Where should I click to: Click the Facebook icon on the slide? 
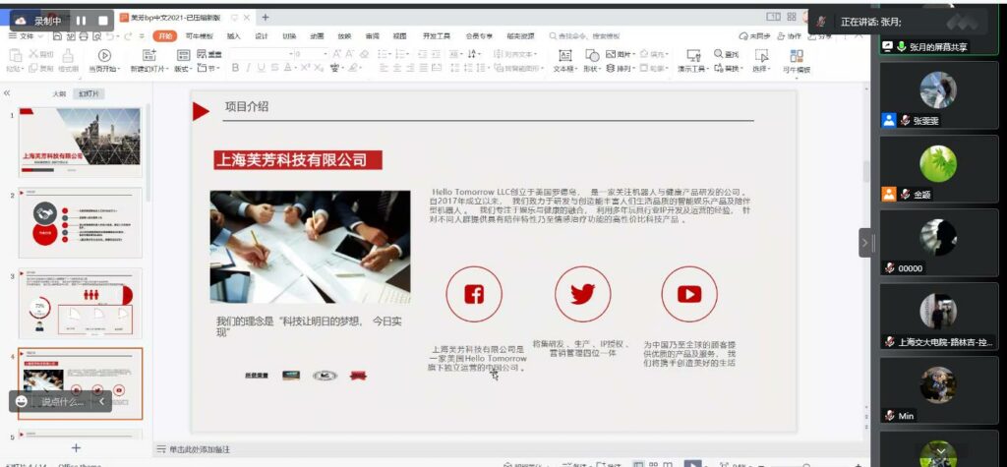pyautogui.click(x=474, y=294)
